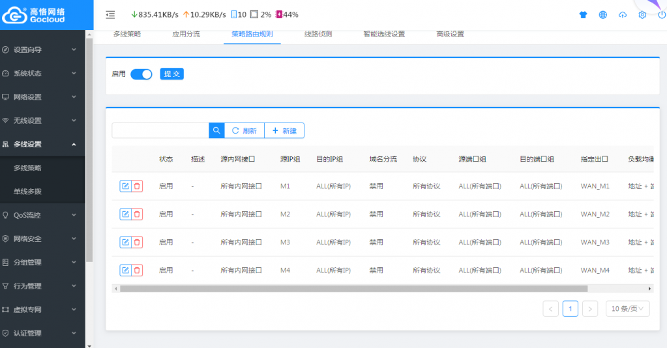This screenshot has width=667, height=348.
Task: Switch to the 应用分流 tab
Action: [186, 34]
